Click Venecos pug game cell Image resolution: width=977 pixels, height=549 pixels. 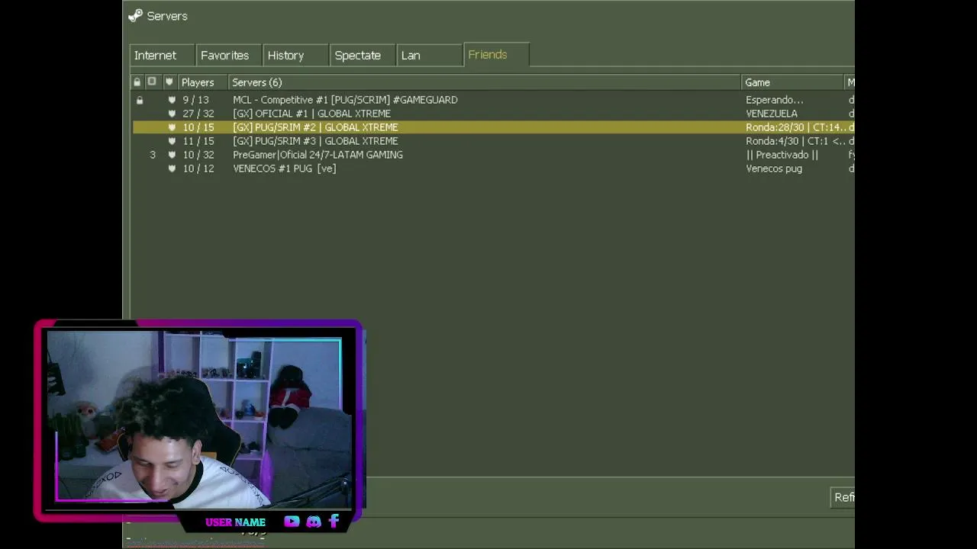tap(774, 169)
